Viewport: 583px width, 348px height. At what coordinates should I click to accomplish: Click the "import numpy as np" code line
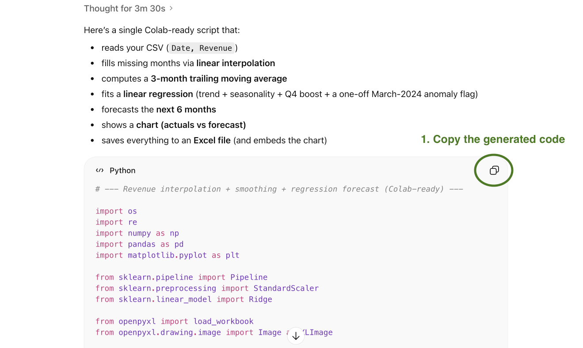tap(137, 233)
